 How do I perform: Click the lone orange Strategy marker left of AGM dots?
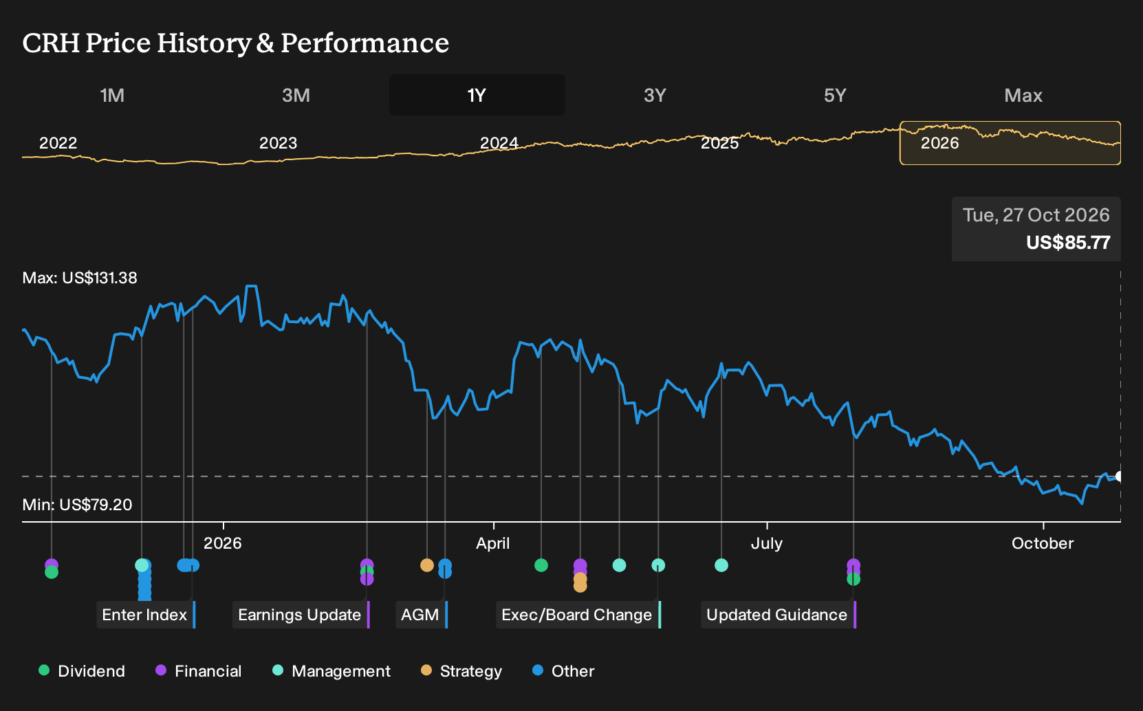tap(427, 565)
